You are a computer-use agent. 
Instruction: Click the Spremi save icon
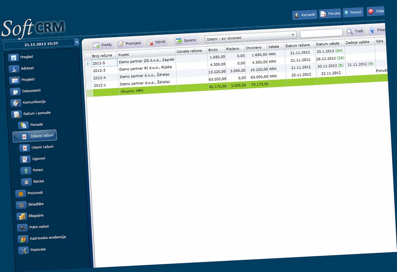click(x=179, y=41)
